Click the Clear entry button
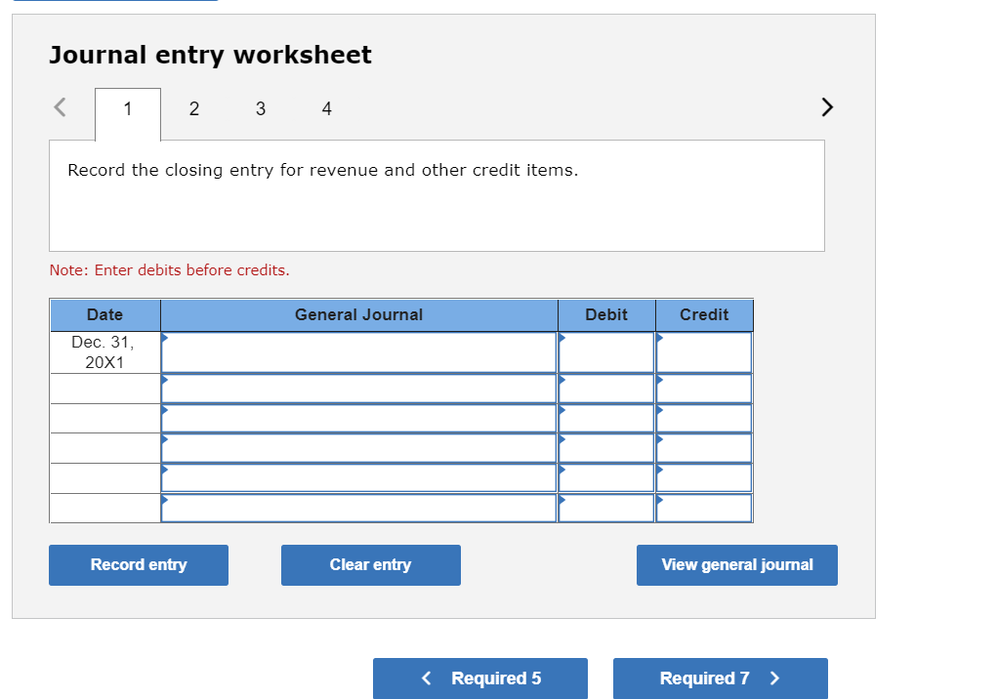The width and height of the screenshot is (998, 699). click(x=370, y=564)
